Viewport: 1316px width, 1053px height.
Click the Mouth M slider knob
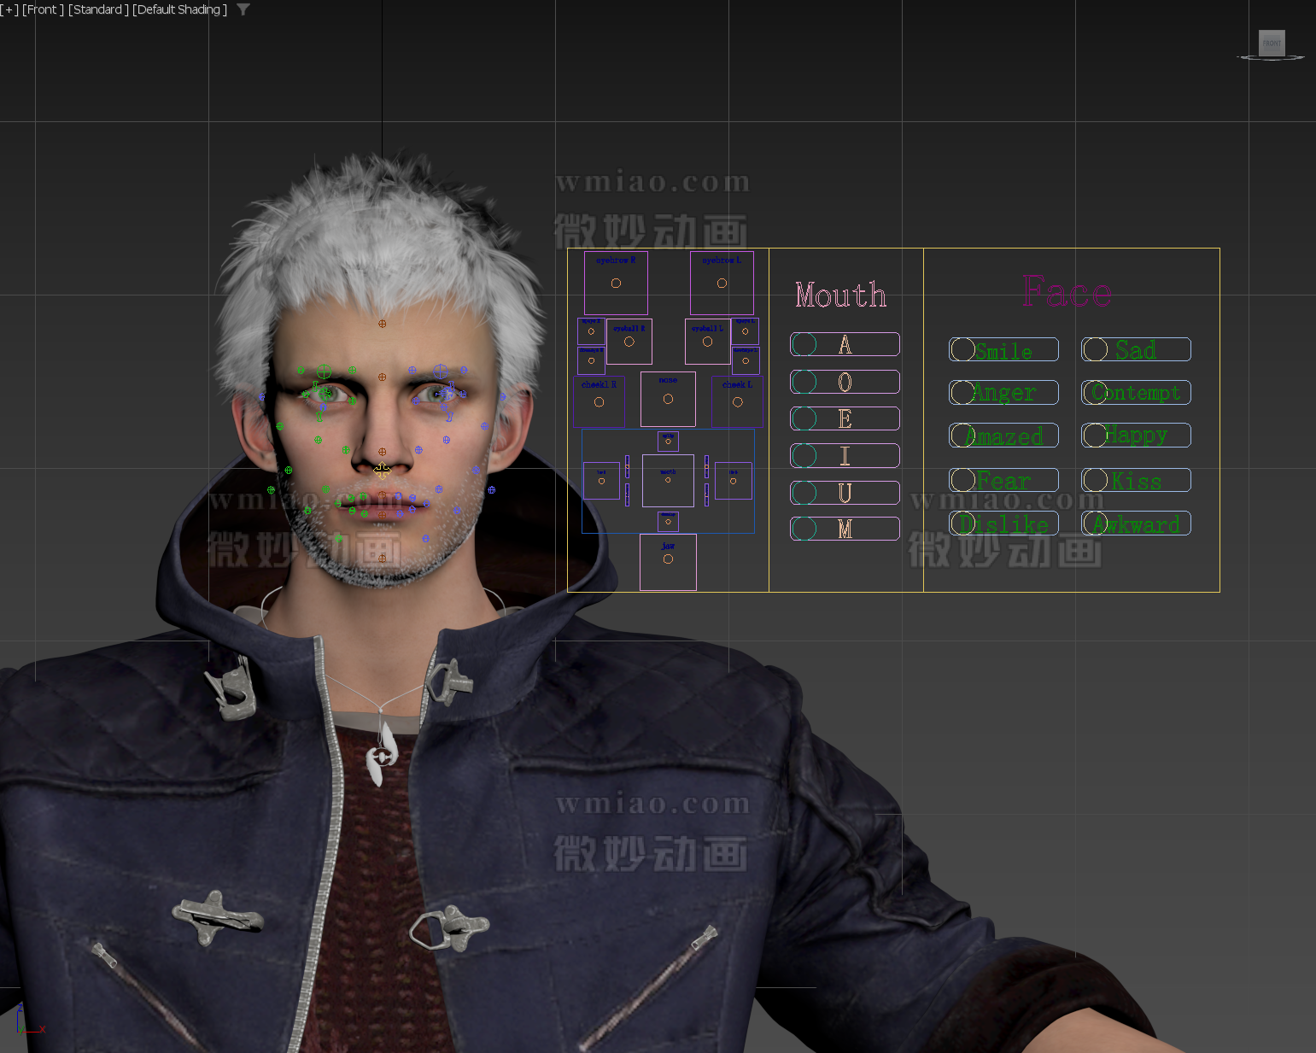tap(804, 529)
